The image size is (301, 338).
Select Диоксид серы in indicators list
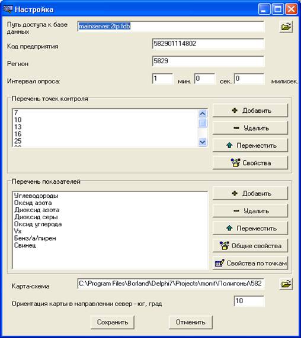click(x=36, y=217)
